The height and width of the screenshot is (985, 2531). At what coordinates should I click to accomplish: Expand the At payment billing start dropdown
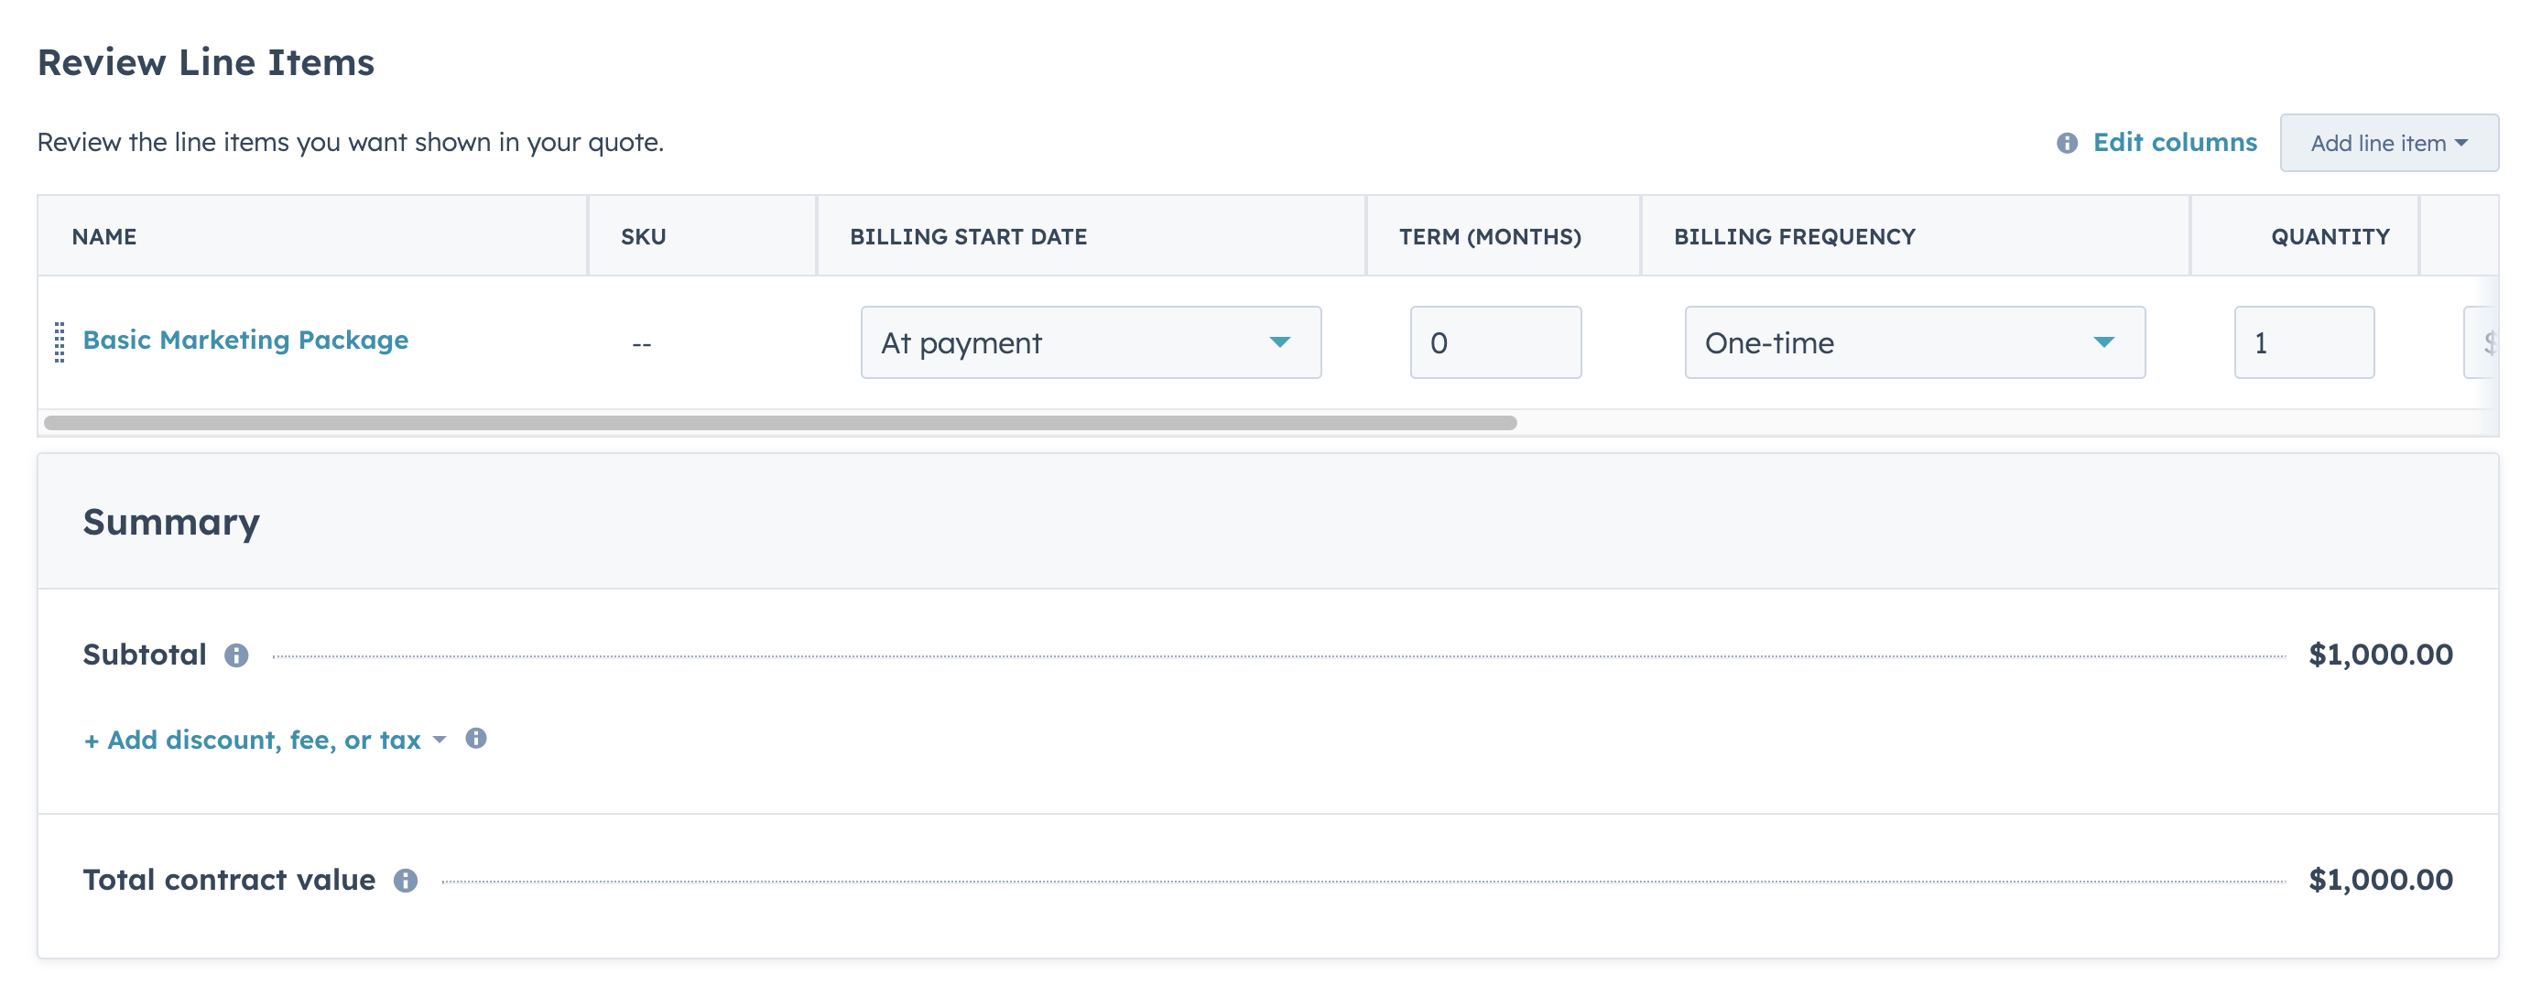[x=1090, y=342]
